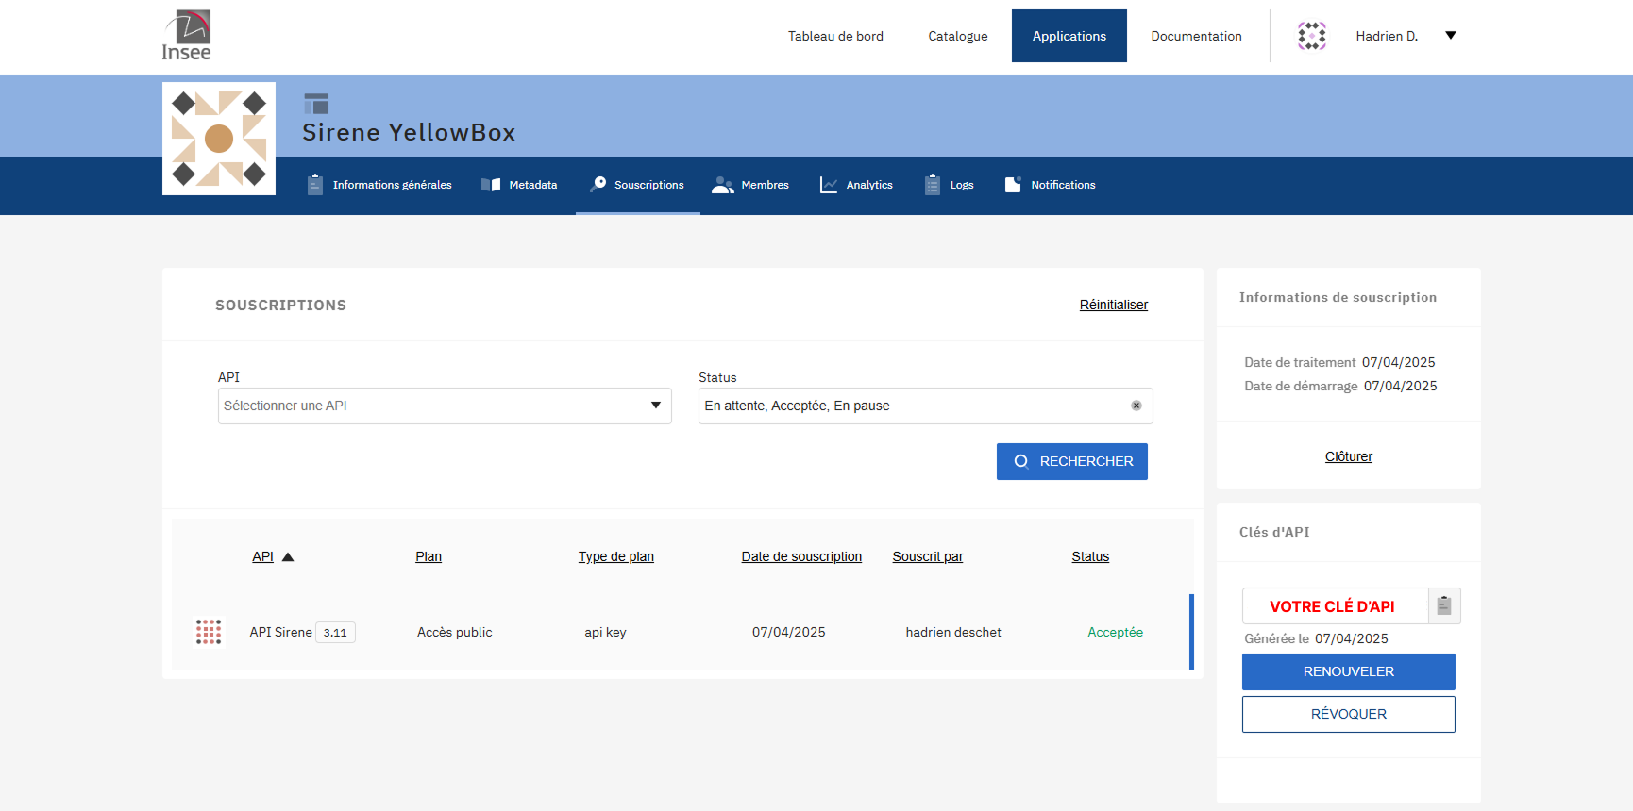Expand the Hadrien D. user menu

pos(1450,36)
